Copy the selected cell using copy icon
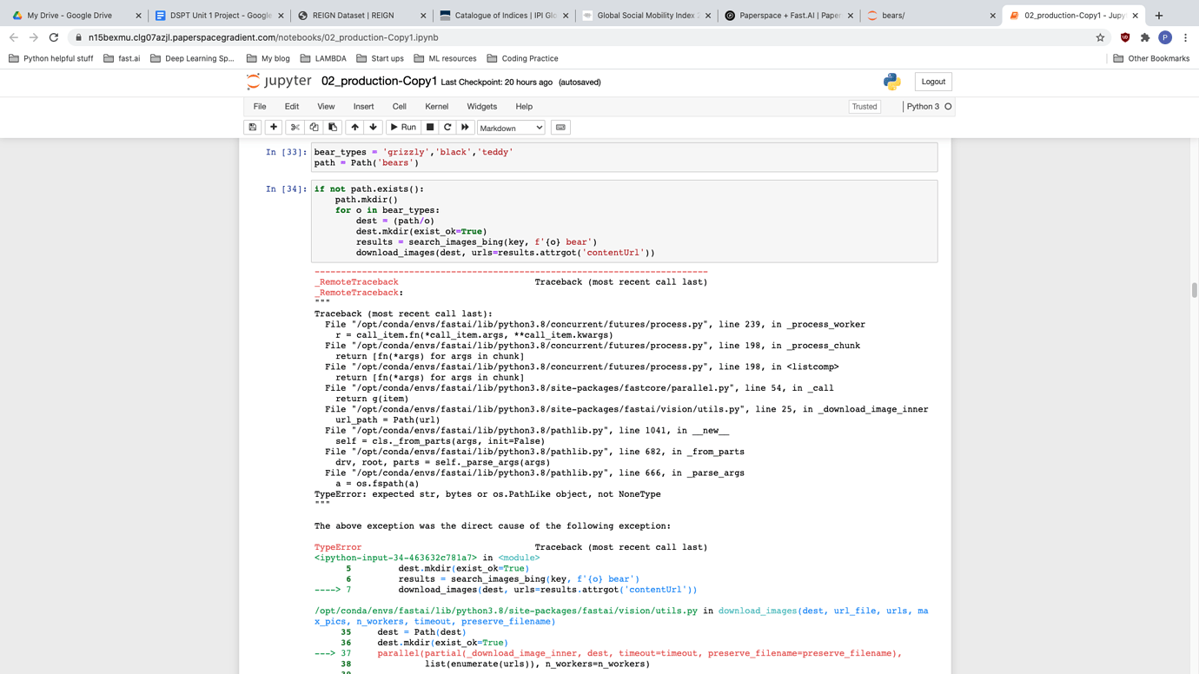Image resolution: width=1199 pixels, height=674 pixels. [x=314, y=127]
